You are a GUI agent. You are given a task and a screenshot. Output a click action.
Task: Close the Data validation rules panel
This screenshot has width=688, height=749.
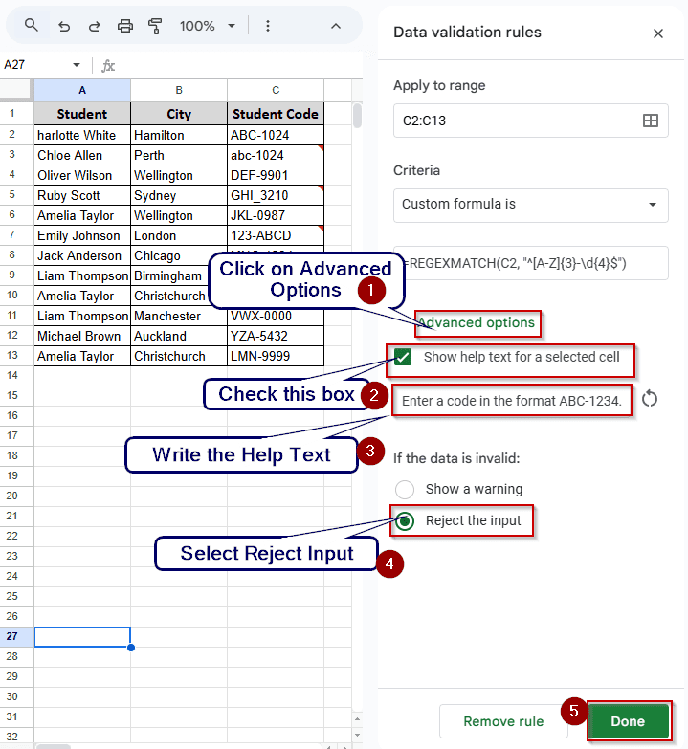point(658,33)
